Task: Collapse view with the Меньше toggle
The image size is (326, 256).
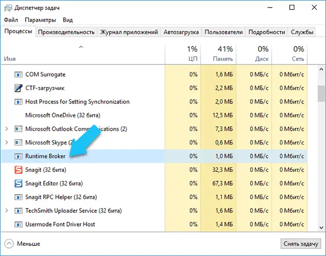Action: [22, 243]
